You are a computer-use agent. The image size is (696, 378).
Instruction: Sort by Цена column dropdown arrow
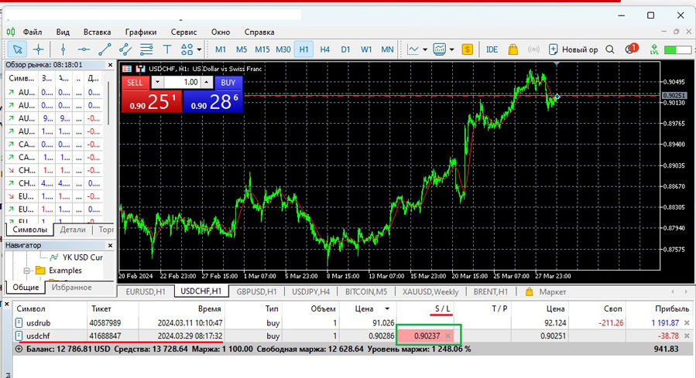387,309
